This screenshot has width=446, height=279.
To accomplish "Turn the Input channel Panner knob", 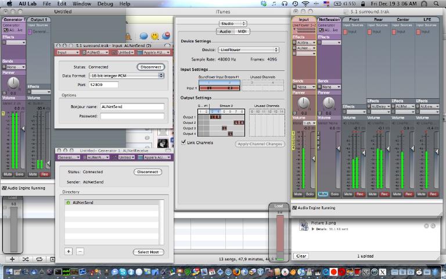I will point(304,103).
